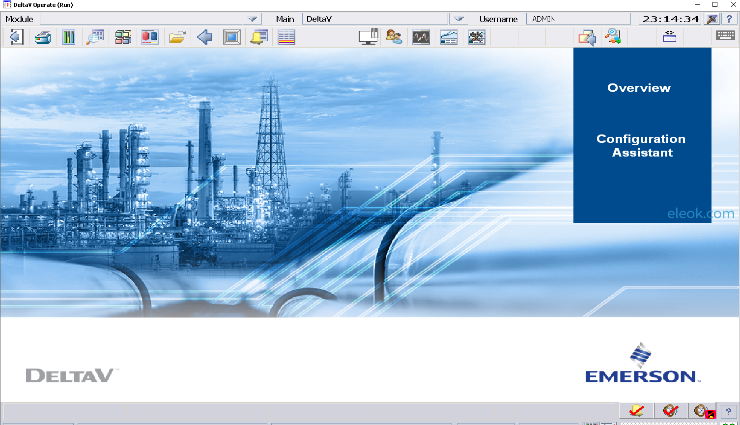Go to previous display with blue arrow
Viewport: 740px width, 425px height.
204,37
